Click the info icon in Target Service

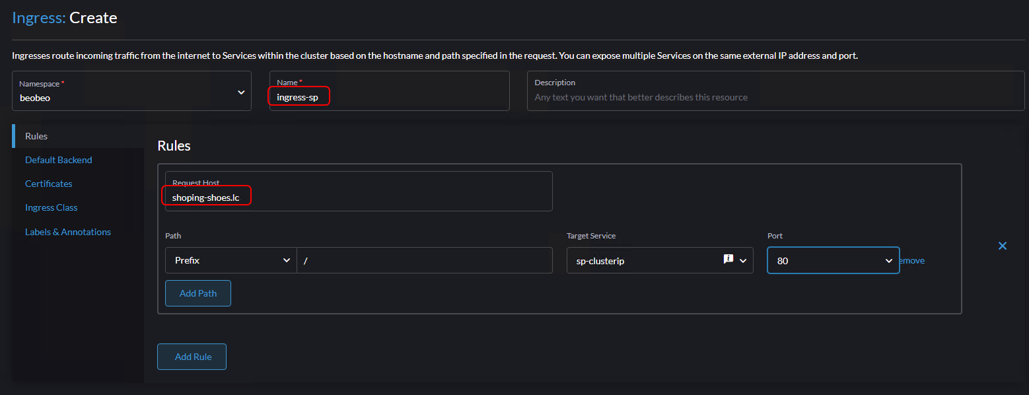(x=728, y=260)
